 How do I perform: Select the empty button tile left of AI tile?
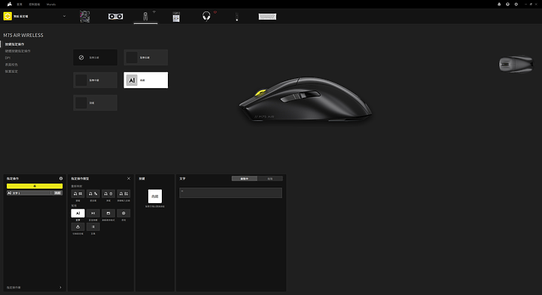coord(95,80)
